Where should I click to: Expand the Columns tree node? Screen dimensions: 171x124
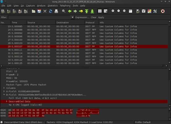click(x=4, y=88)
